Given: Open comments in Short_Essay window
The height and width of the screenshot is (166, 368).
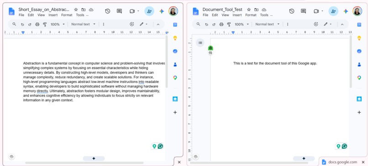Looking at the screenshot, I should (x=119, y=11).
